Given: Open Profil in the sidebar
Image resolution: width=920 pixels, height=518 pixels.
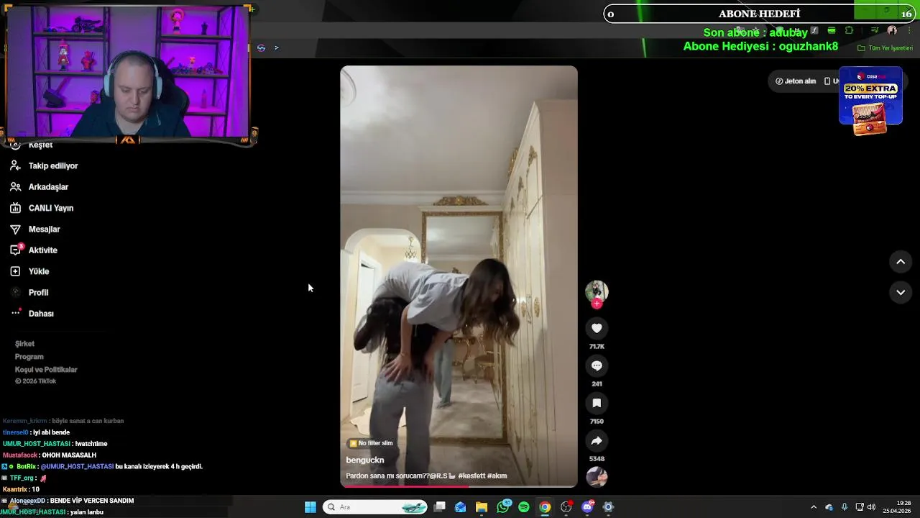Looking at the screenshot, I should (29, 292).
